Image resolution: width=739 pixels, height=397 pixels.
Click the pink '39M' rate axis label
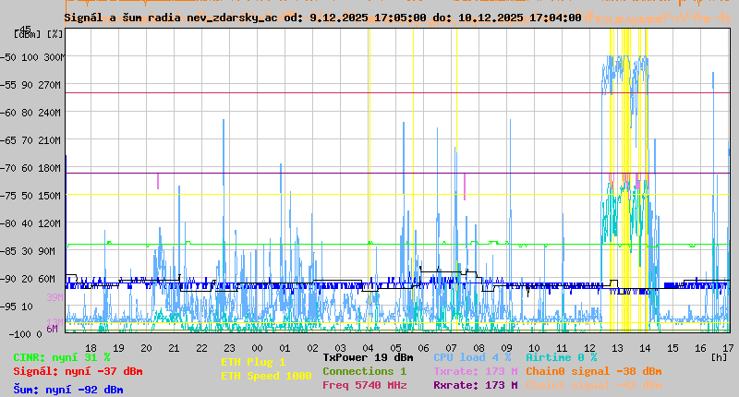click(55, 297)
